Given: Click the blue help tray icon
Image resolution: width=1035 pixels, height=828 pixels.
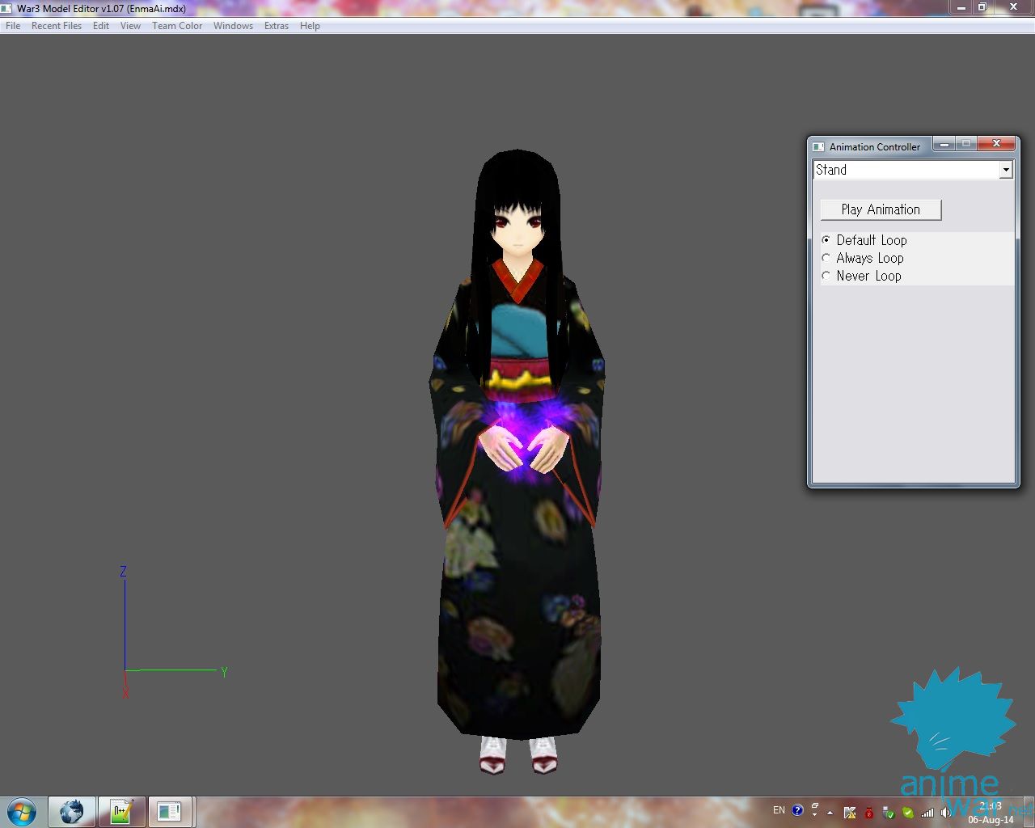Looking at the screenshot, I should pos(798,809).
